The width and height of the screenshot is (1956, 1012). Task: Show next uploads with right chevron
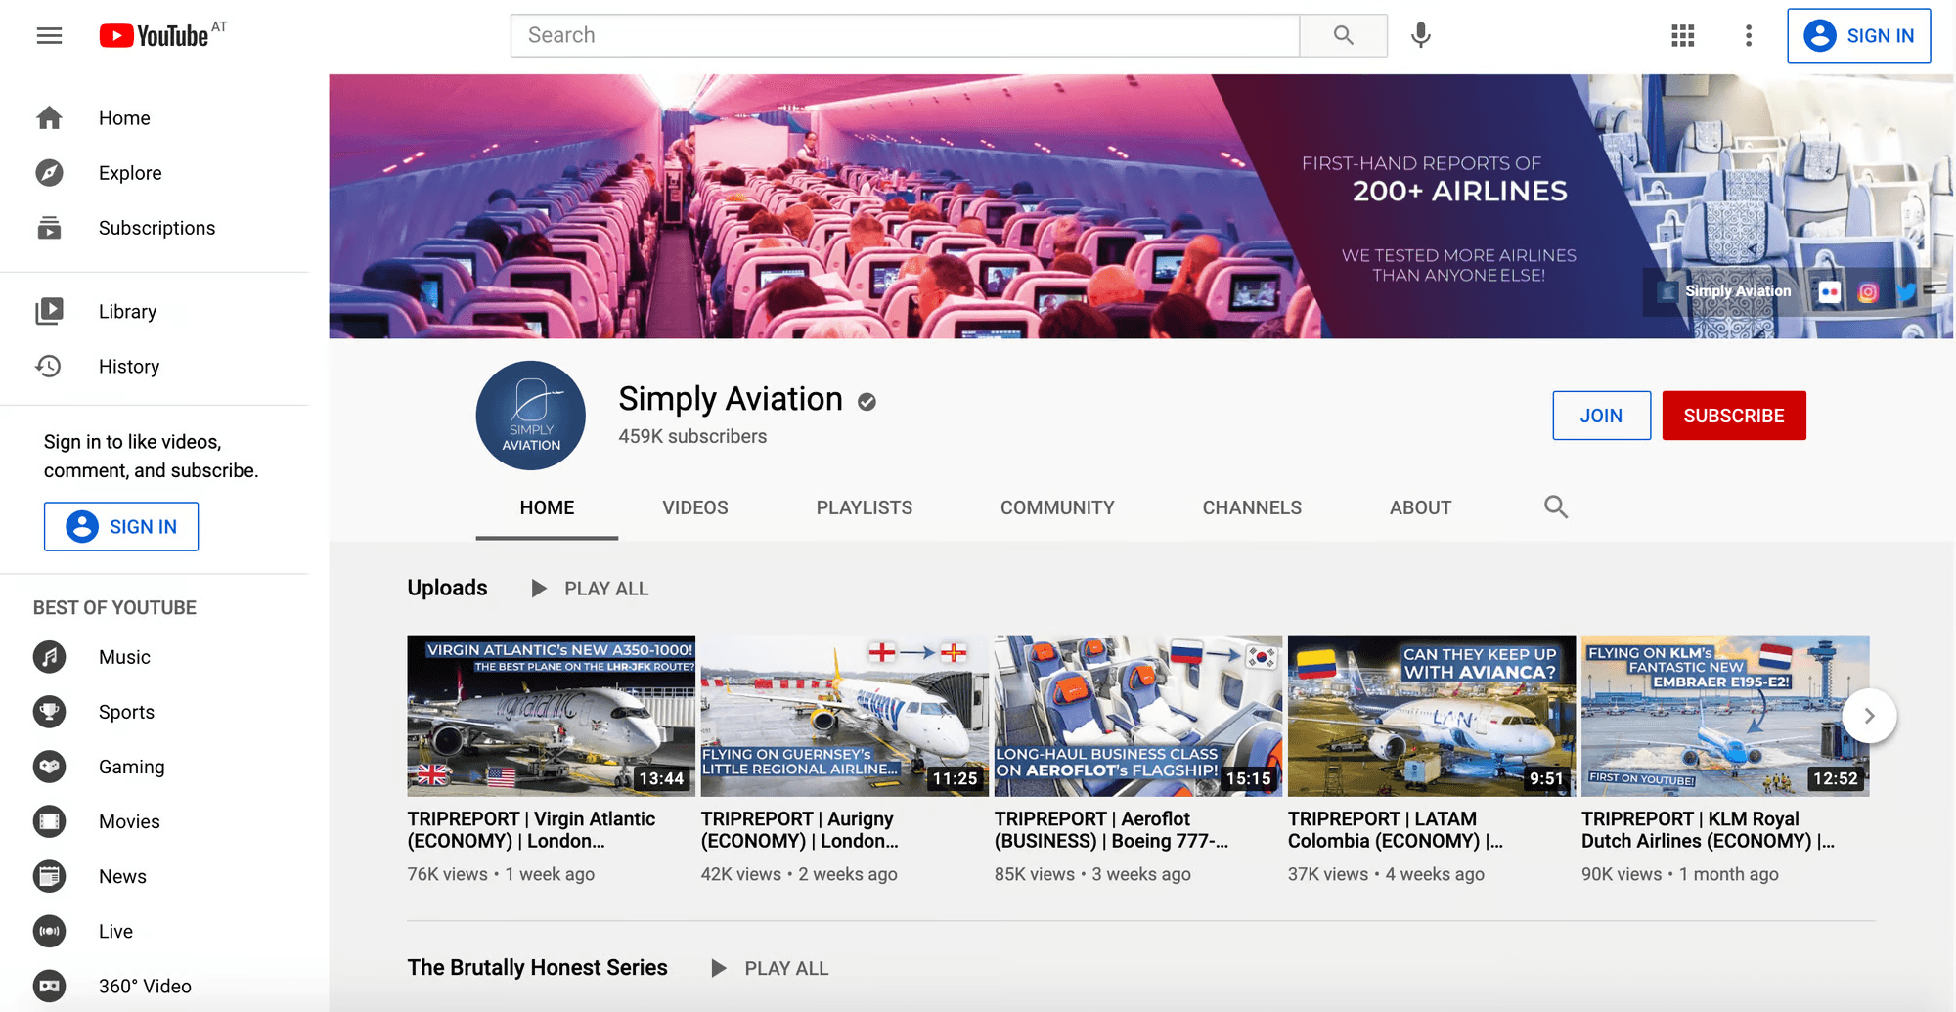[x=1869, y=716]
